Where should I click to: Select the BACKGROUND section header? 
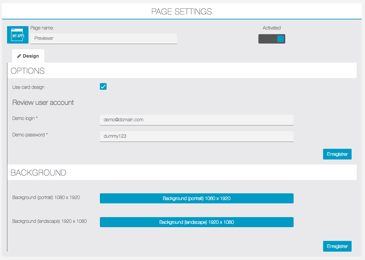click(x=39, y=173)
